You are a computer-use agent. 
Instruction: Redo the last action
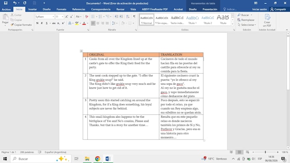tap(25, 3)
